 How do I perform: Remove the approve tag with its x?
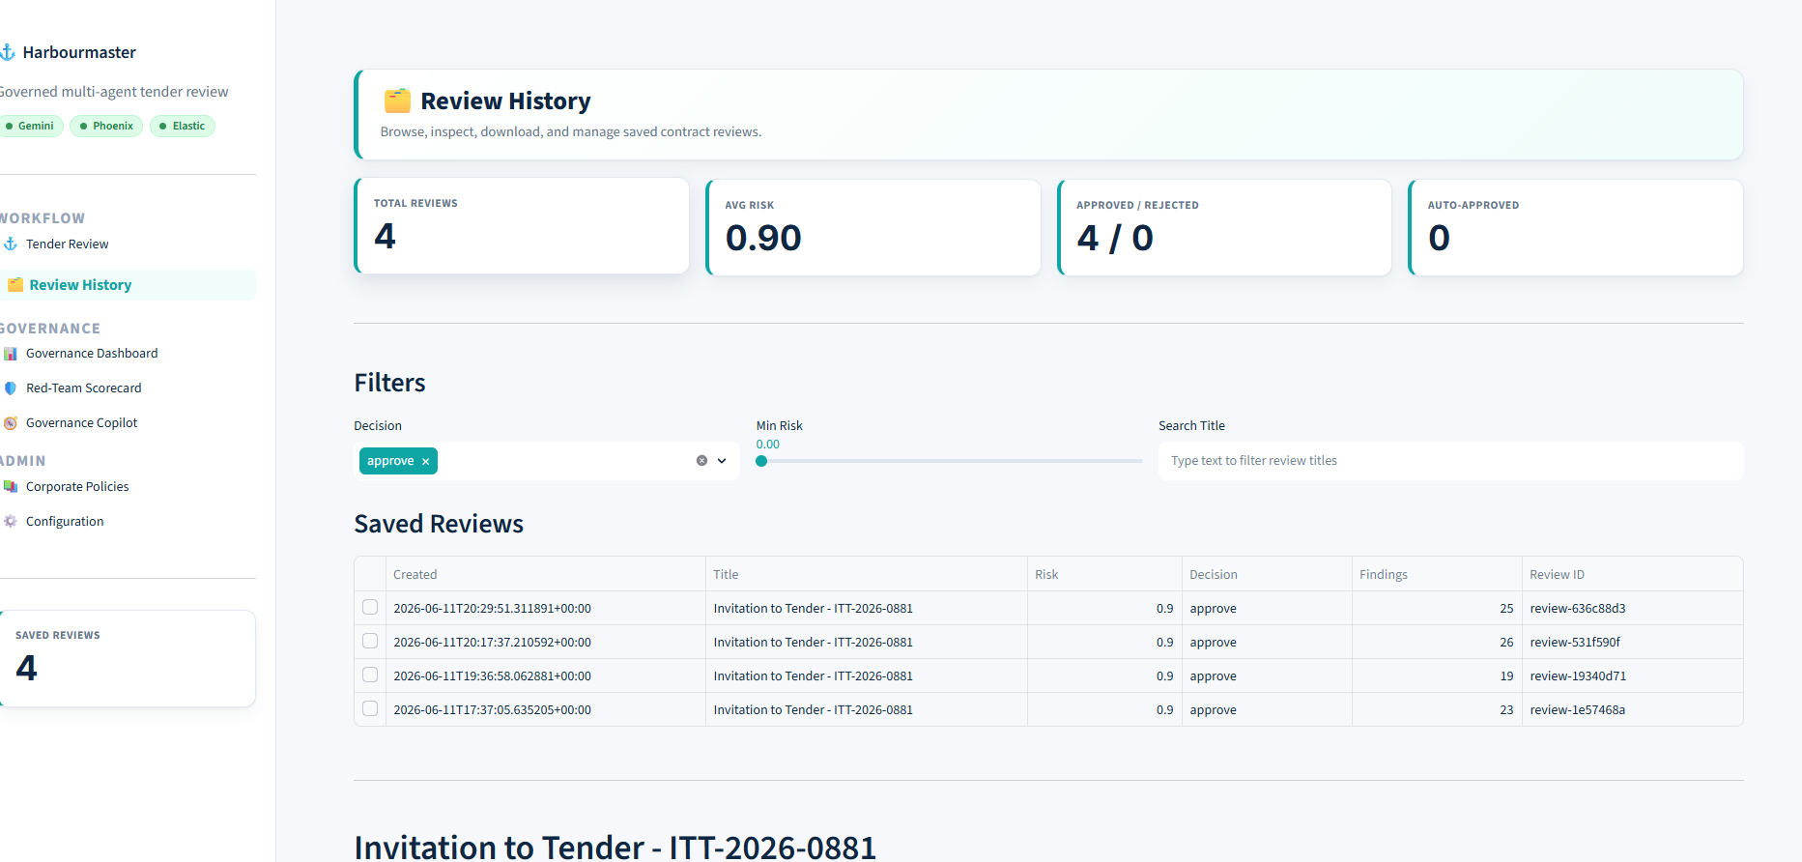[425, 462]
